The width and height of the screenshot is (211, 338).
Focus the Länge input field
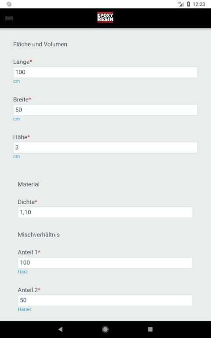pos(105,72)
